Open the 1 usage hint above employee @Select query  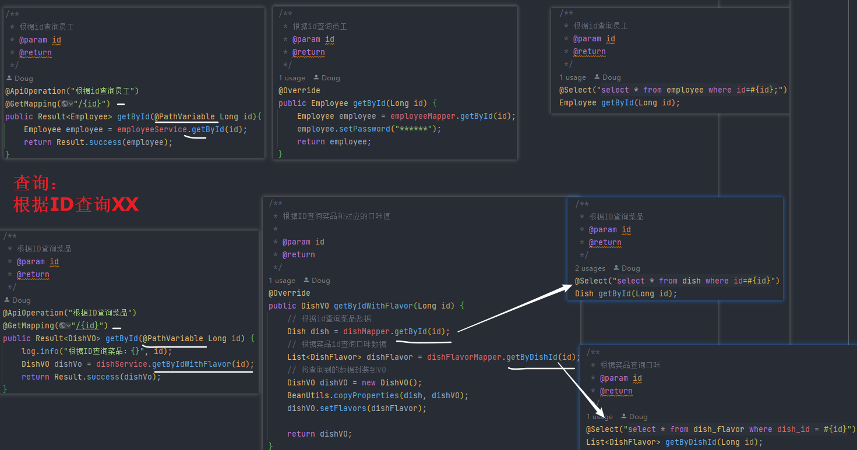pos(573,77)
